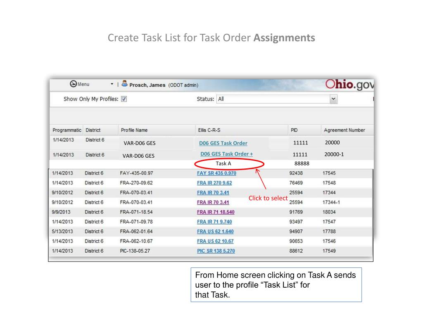Viewport: 423px width, 317px height.
Task: Click PID value 92438
Action: pyautogui.click(x=296, y=173)
